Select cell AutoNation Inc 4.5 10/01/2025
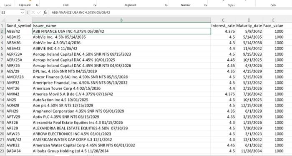The image size is (292, 156). 121,99
